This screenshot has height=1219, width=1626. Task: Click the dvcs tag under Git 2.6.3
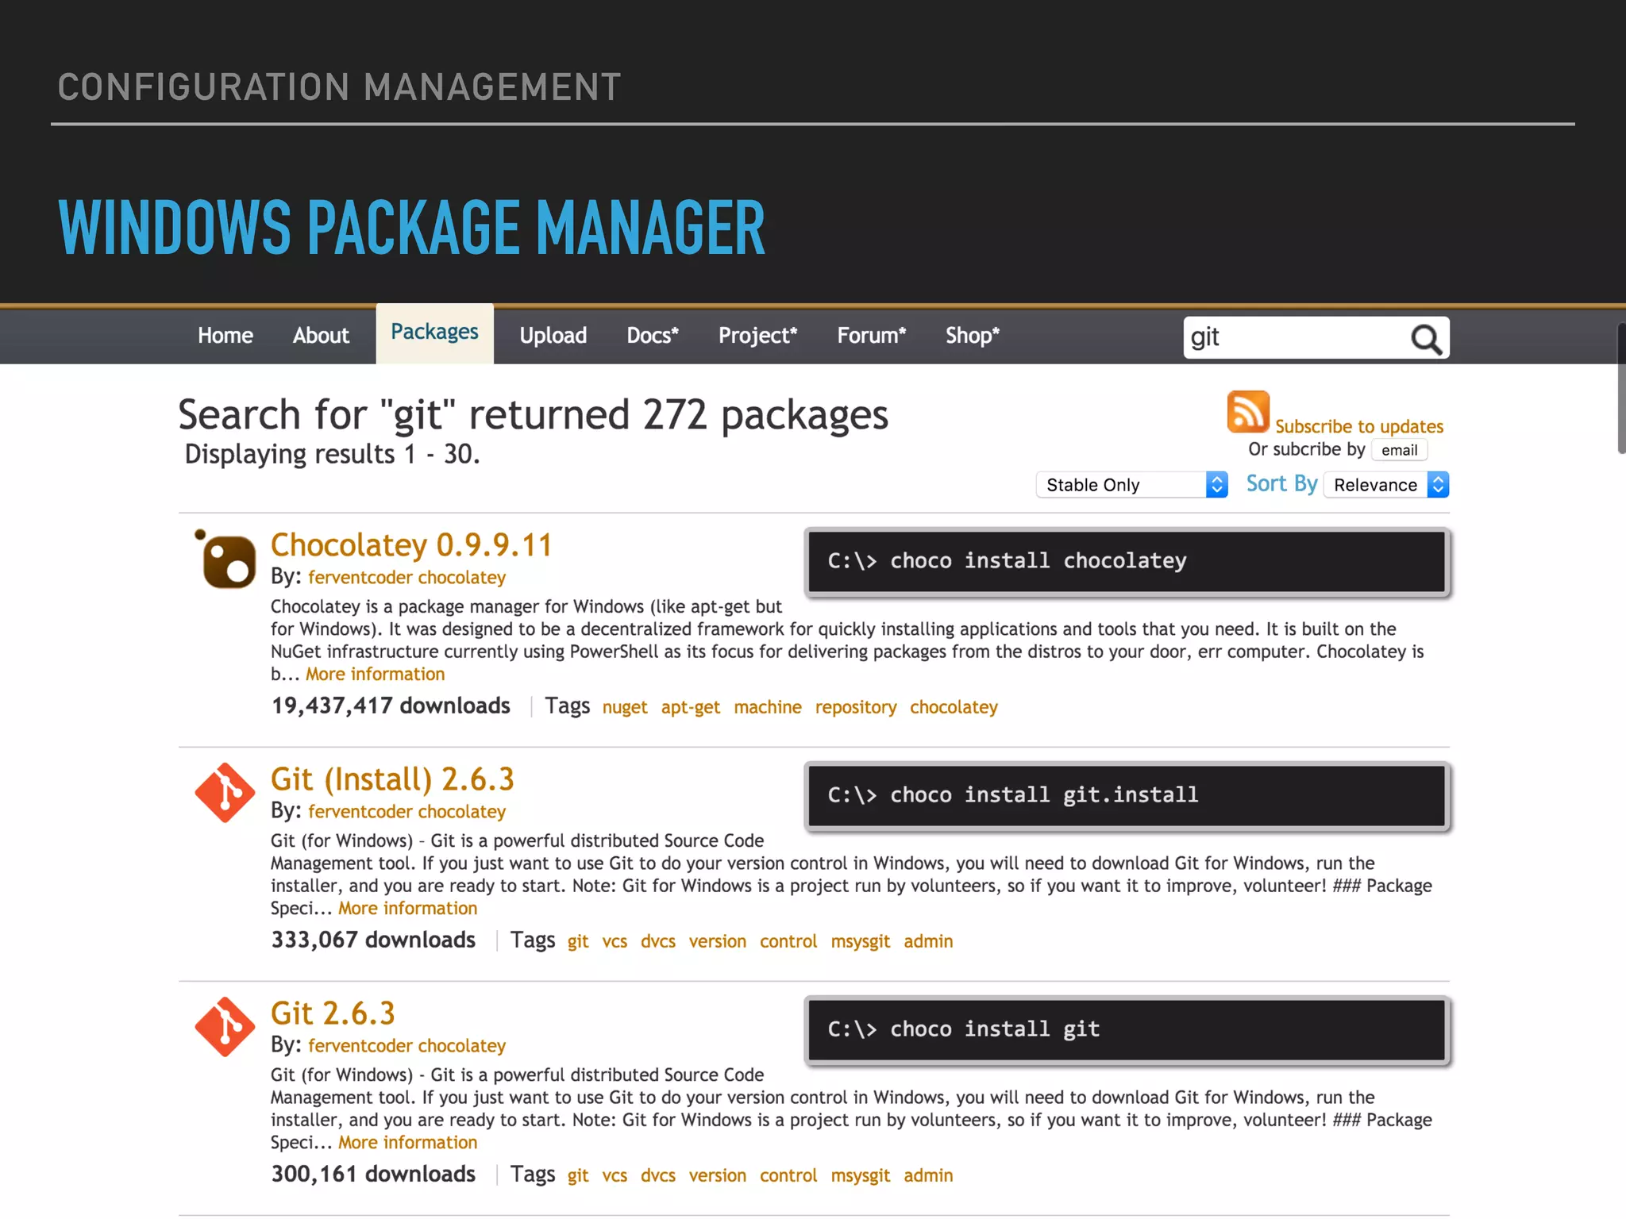pos(658,1175)
